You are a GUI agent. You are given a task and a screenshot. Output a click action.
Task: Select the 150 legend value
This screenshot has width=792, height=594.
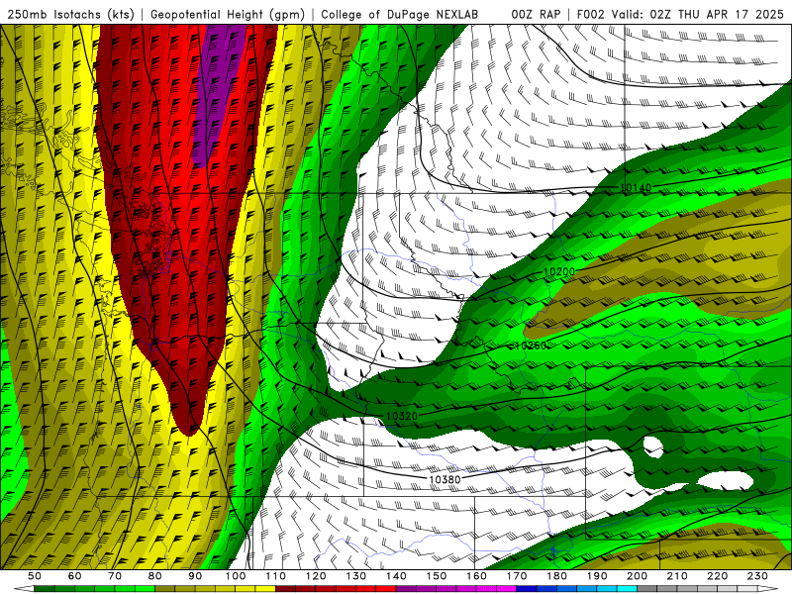tap(437, 576)
